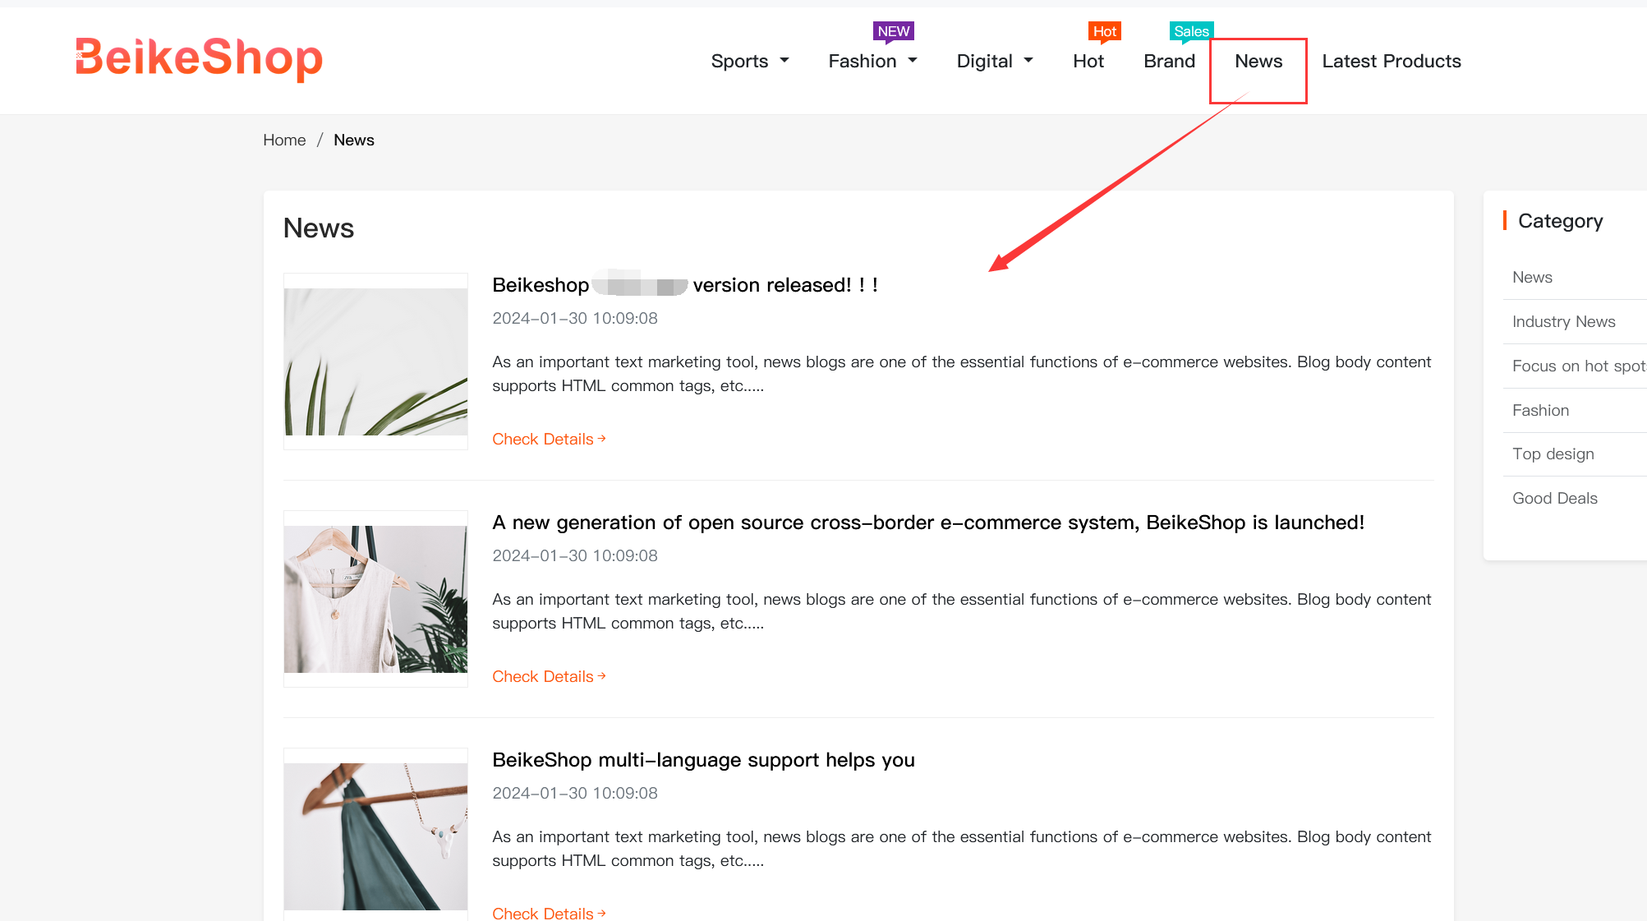Open the Fashion nav menu item
The width and height of the screenshot is (1647, 921).
tap(862, 61)
